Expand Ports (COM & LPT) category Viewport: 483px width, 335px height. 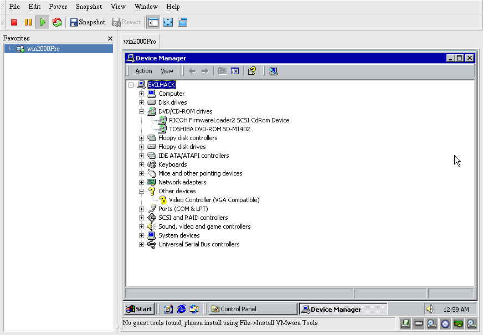(141, 209)
